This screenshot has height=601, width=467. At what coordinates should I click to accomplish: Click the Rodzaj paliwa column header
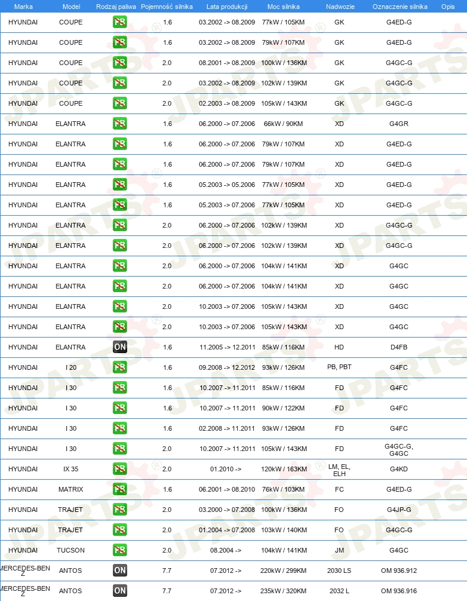tap(116, 7)
